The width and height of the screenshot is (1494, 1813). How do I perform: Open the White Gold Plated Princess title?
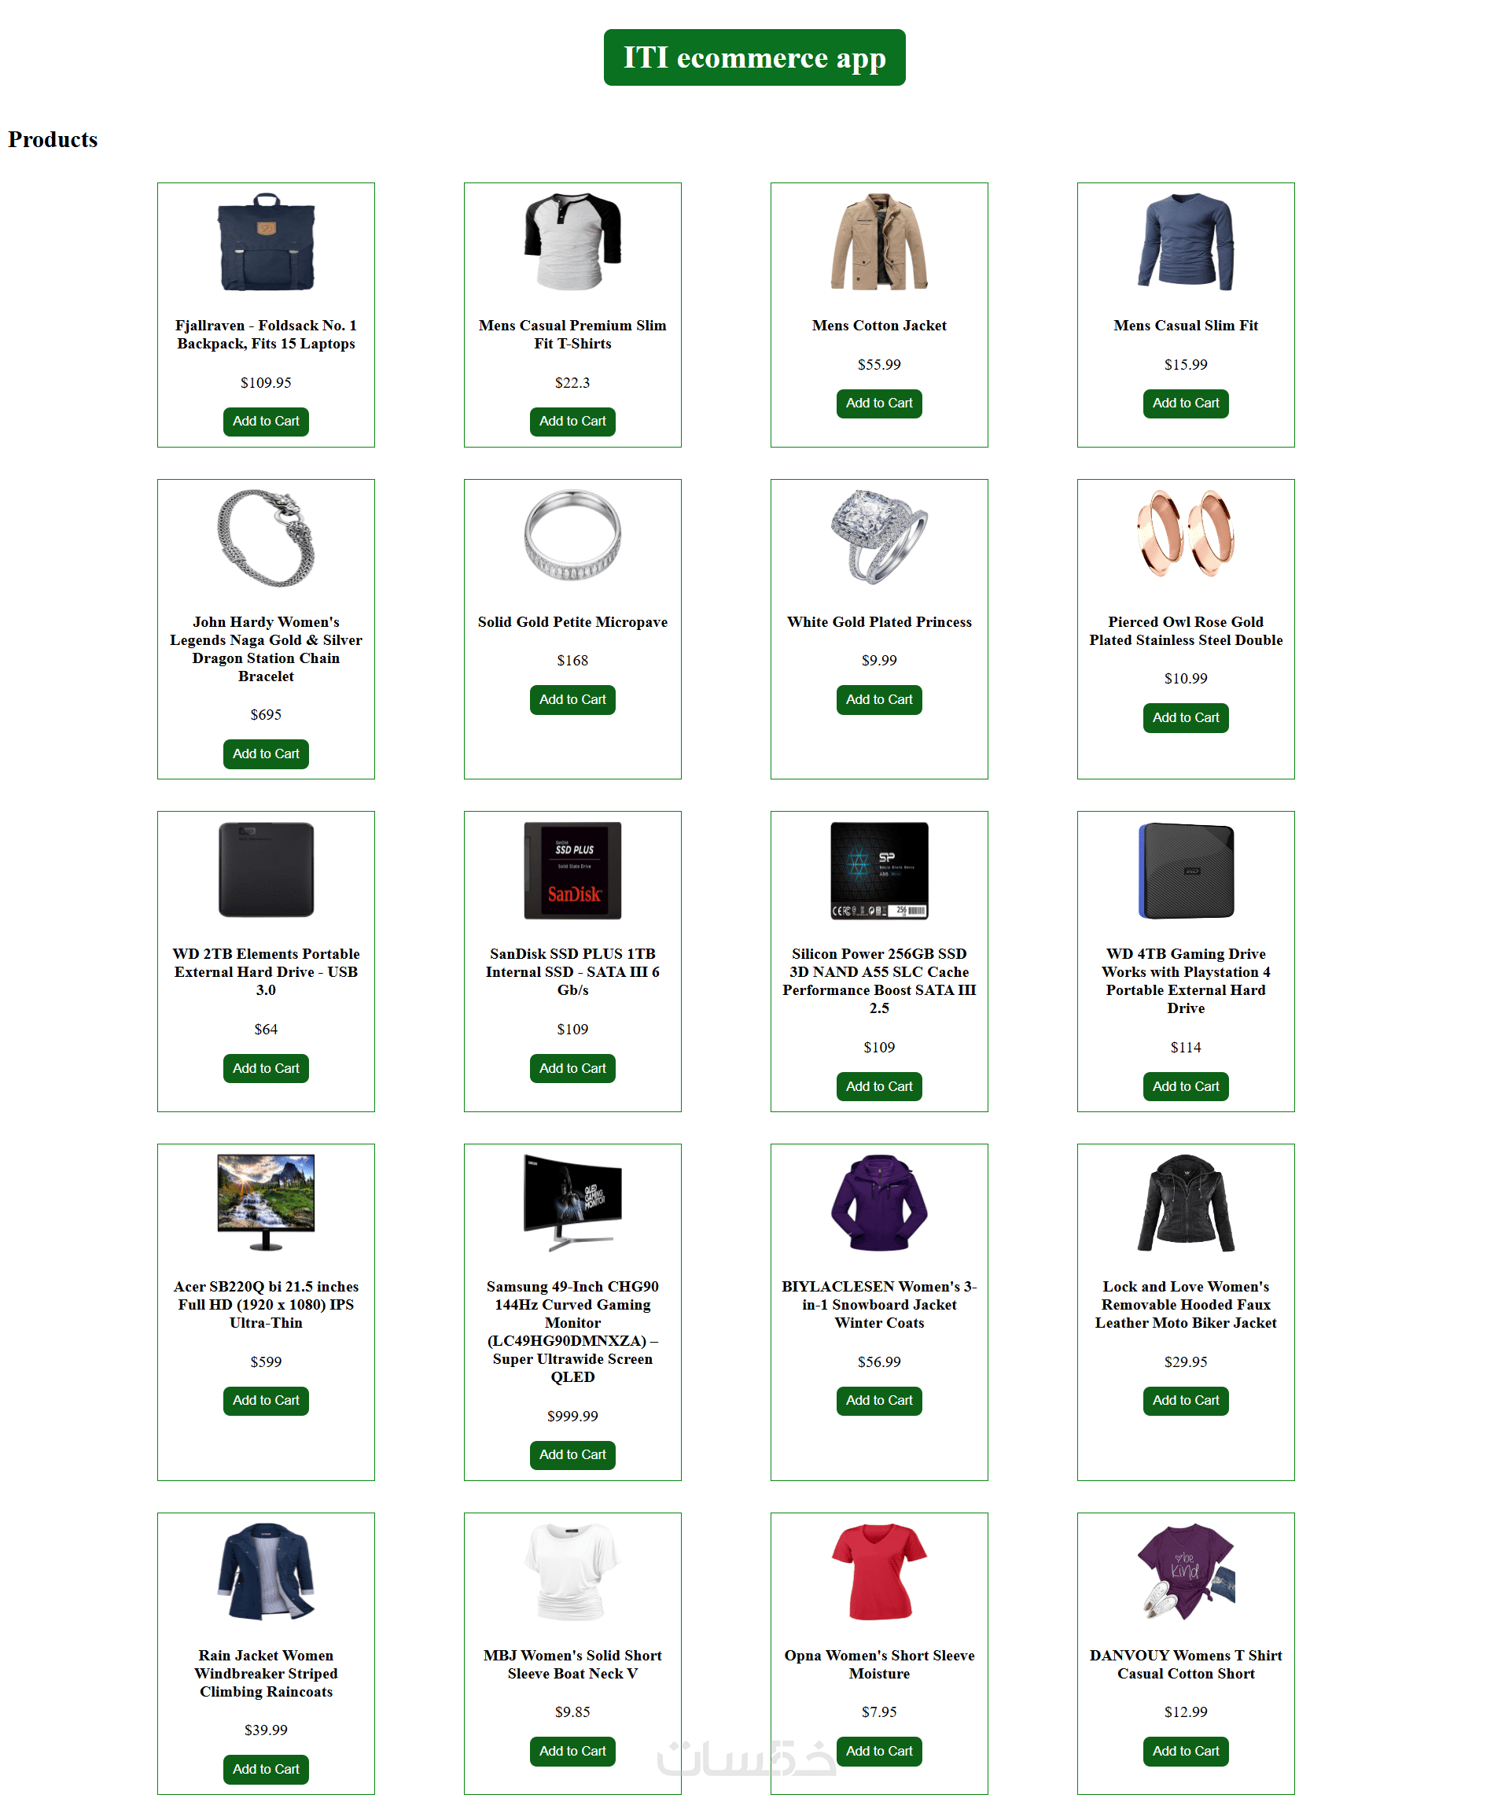pos(878,621)
